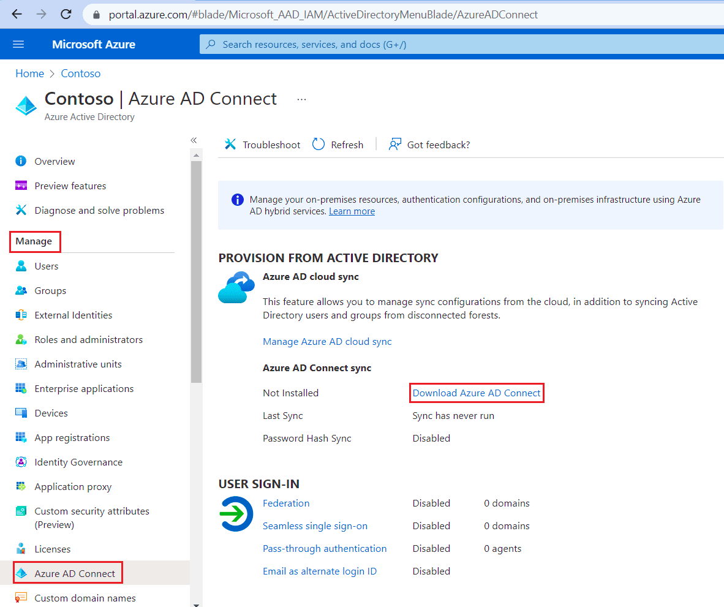The height and width of the screenshot is (607, 724).
Task: Follow the Learn more link
Action: (x=352, y=211)
